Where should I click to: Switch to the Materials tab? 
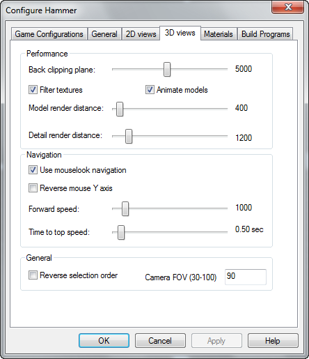click(219, 34)
